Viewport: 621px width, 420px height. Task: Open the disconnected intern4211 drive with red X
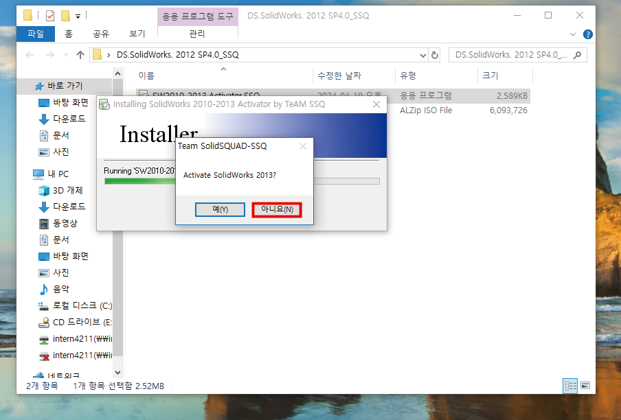tap(82, 355)
